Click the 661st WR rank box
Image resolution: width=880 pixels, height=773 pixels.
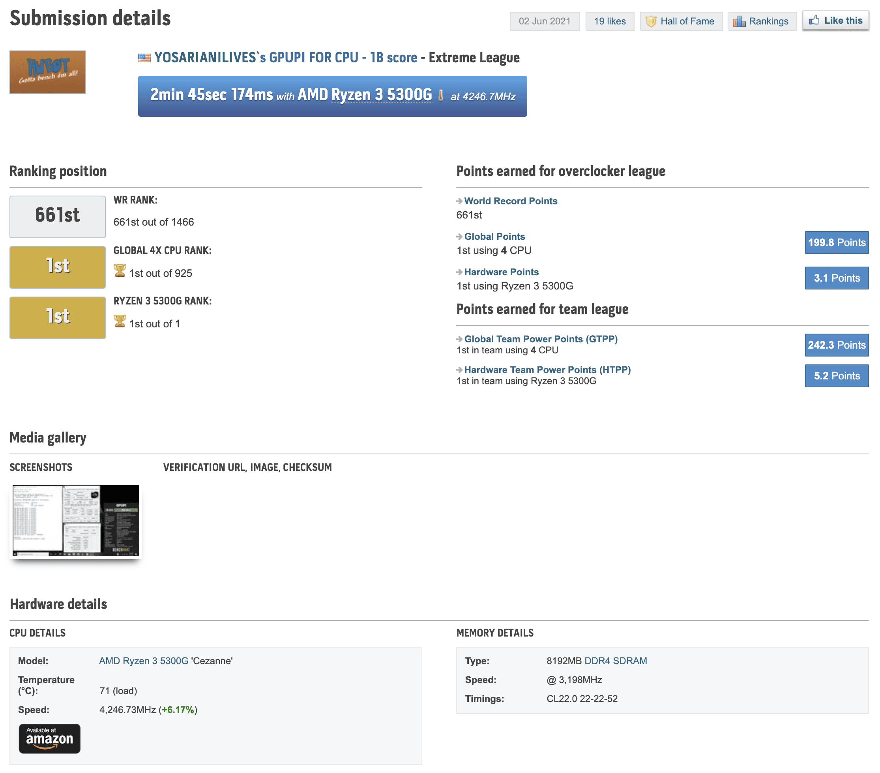pyautogui.click(x=58, y=217)
